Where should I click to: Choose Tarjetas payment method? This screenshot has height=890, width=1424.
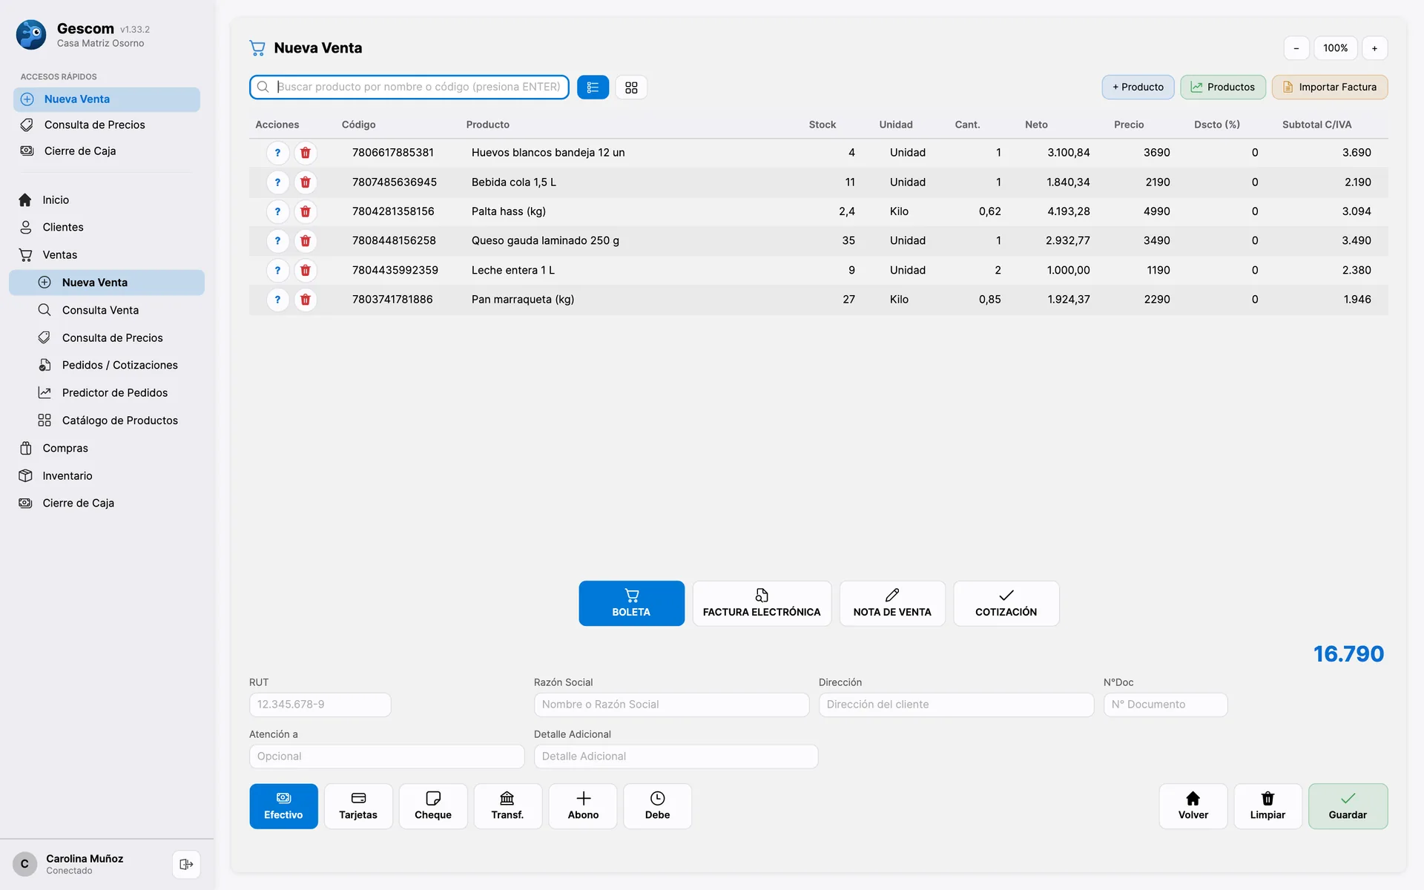click(x=358, y=806)
